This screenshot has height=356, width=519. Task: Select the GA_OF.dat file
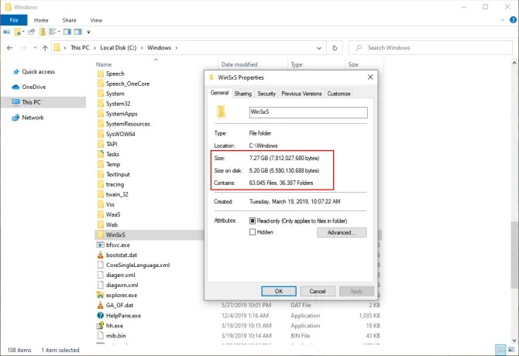pyautogui.click(x=119, y=305)
